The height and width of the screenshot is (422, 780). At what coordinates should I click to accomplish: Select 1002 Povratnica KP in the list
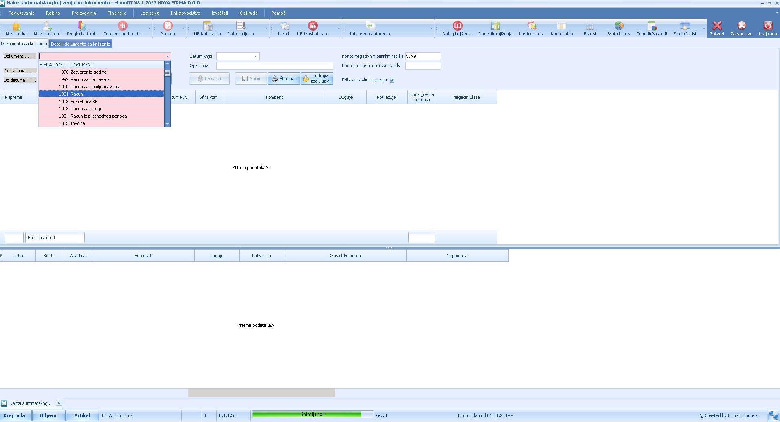[x=101, y=101]
